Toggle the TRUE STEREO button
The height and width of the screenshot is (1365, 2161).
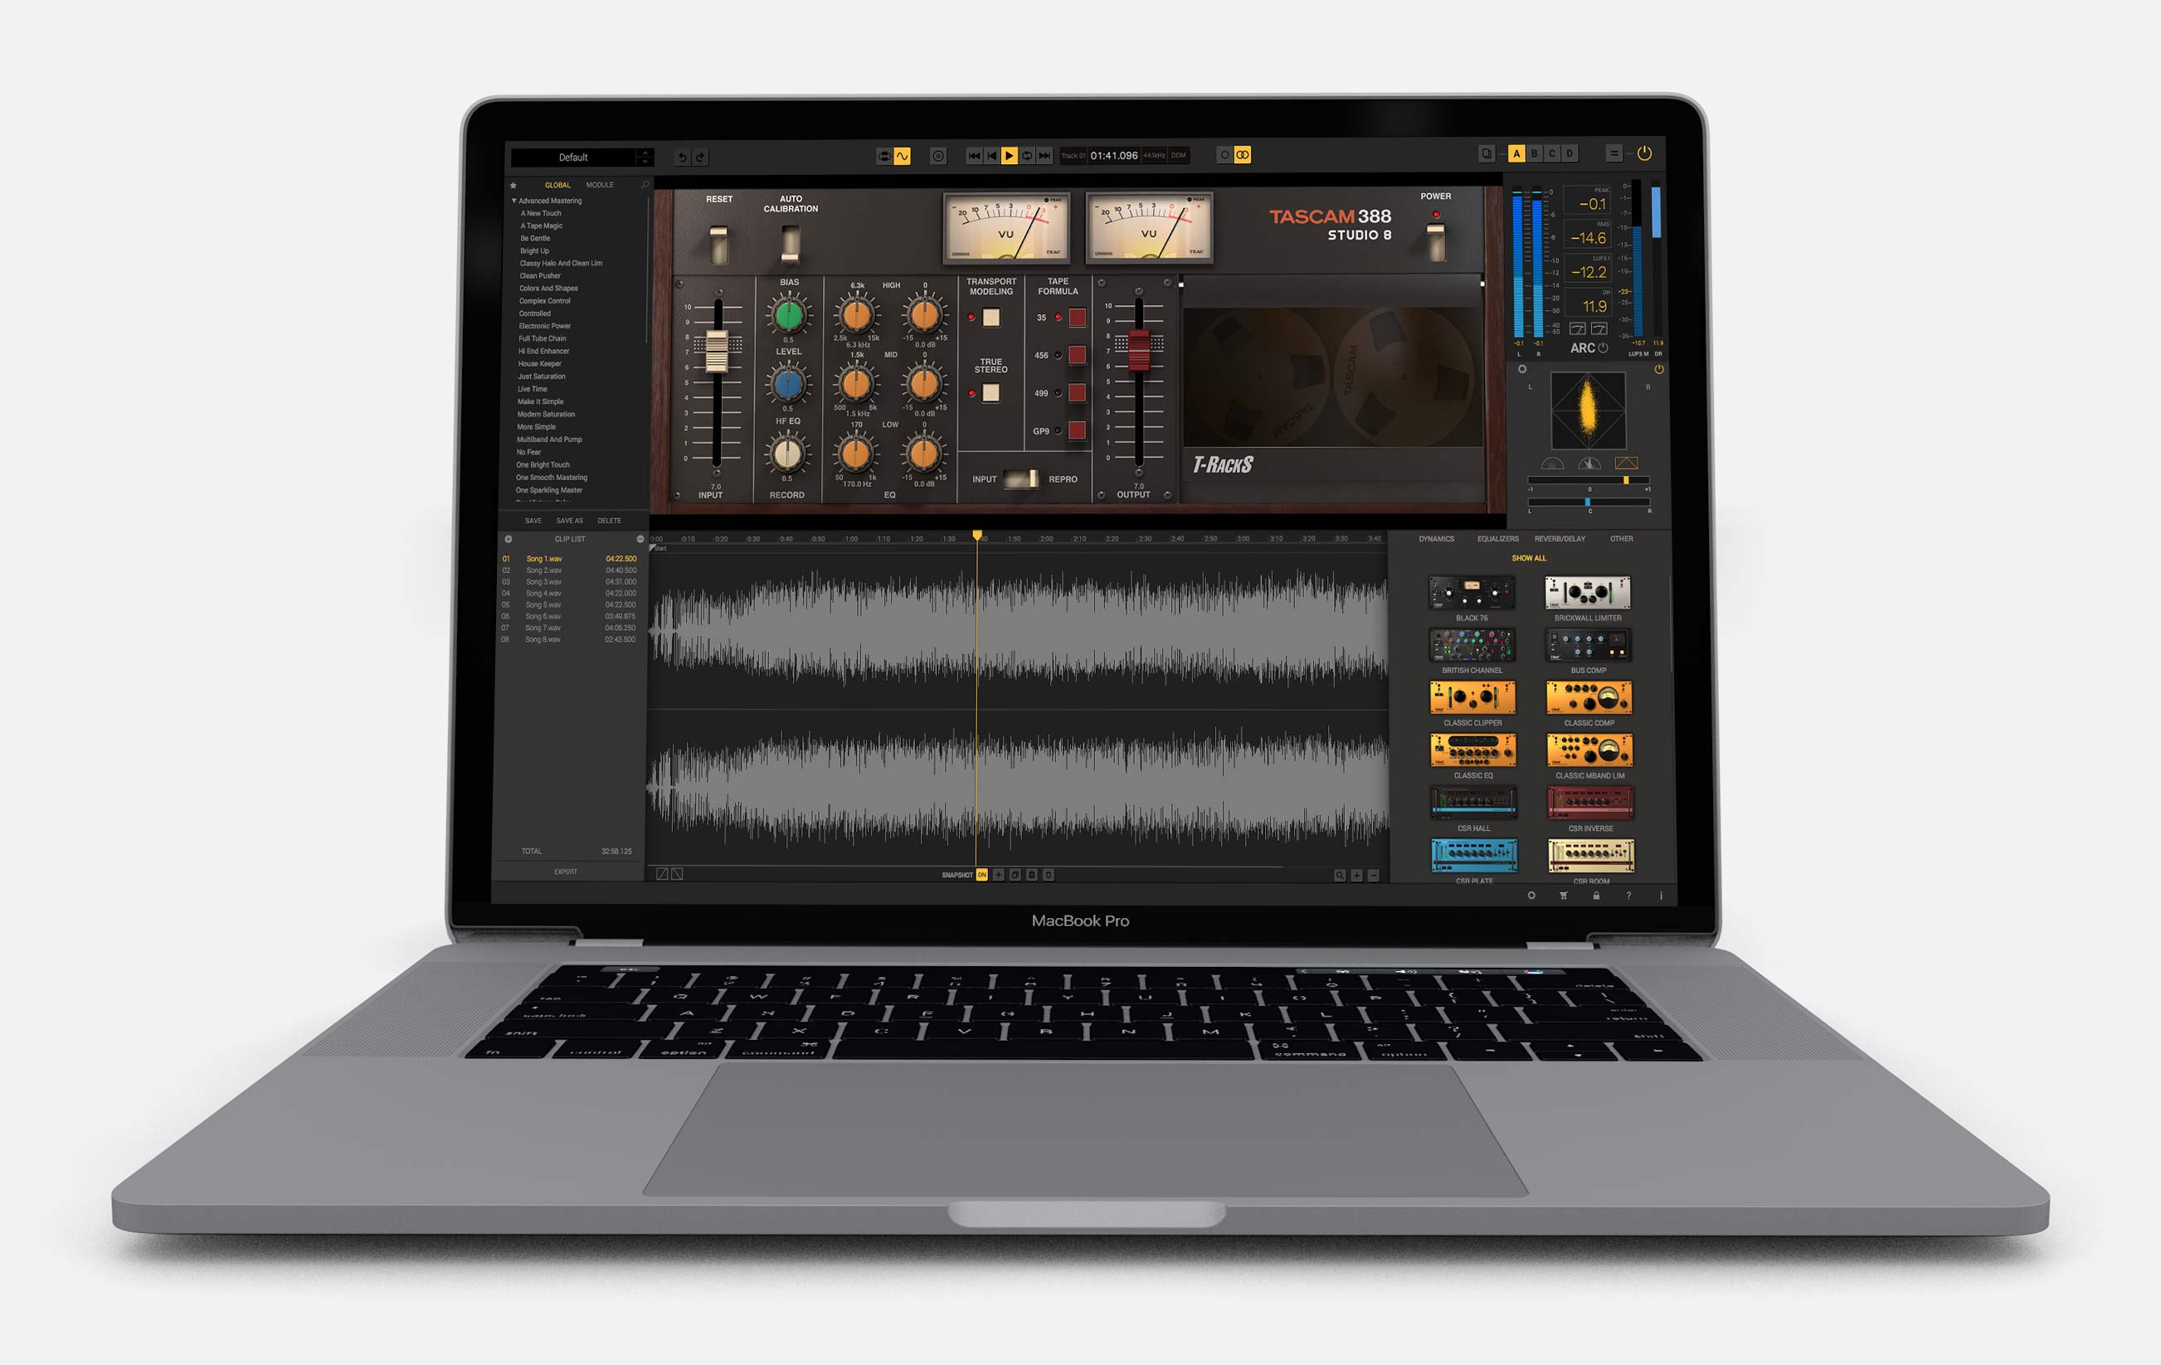(990, 393)
